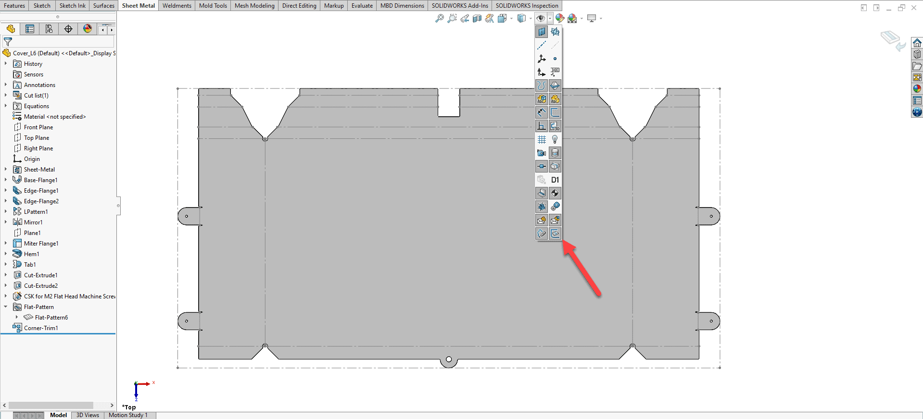Toggle View Planes visibility
This screenshot has width=923, height=419.
tap(542, 32)
